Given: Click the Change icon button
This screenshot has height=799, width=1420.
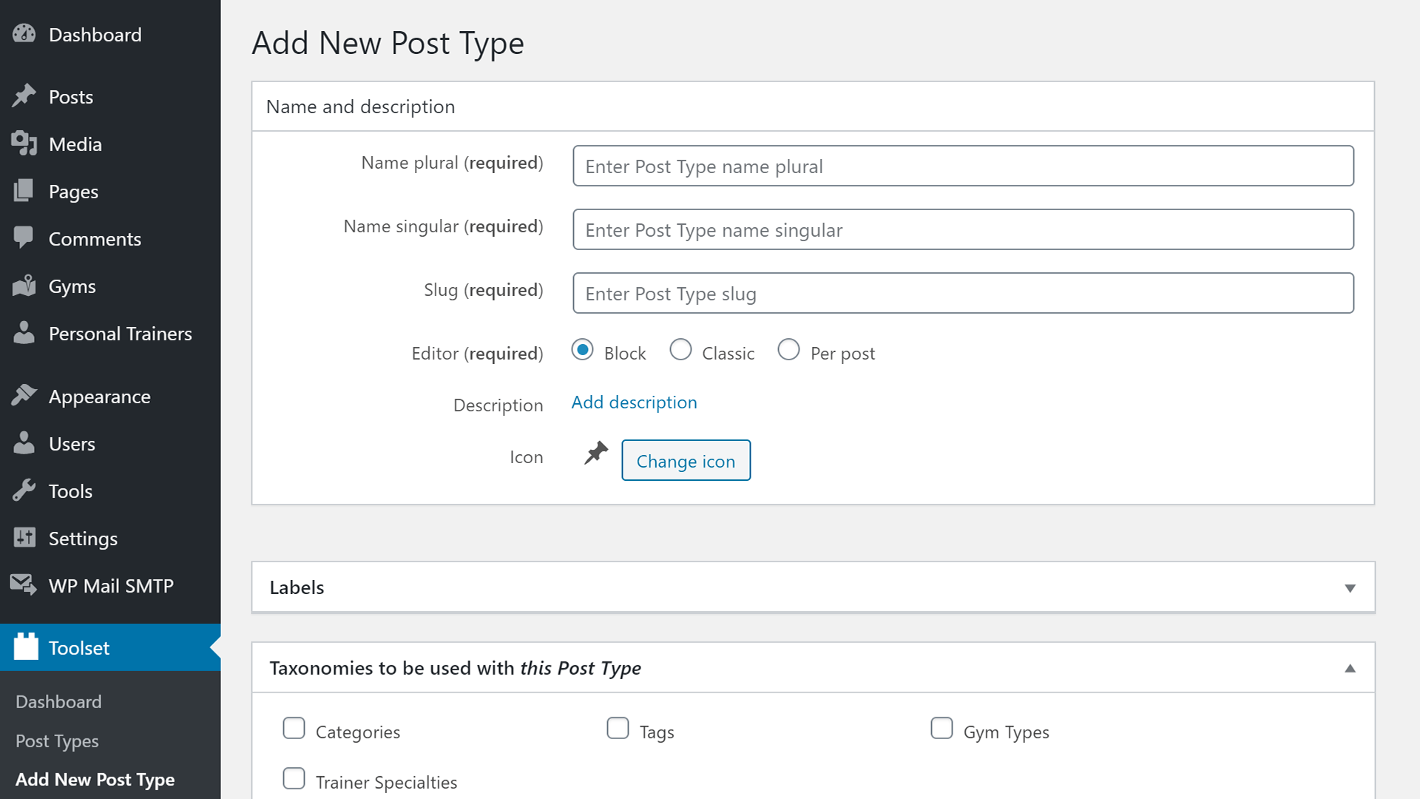Looking at the screenshot, I should [x=686, y=460].
